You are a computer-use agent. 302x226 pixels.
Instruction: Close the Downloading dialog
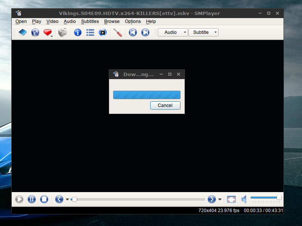[179, 74]
